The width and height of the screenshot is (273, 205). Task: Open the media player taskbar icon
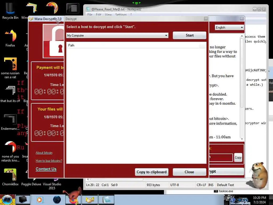pos(39,200)
